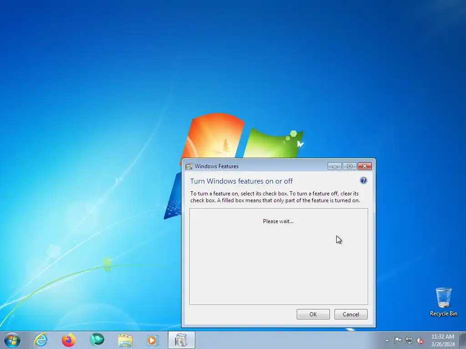Screen dimensions: 466x349
Task: Select the Windows Features taskbar button
Action: [181, 340]
